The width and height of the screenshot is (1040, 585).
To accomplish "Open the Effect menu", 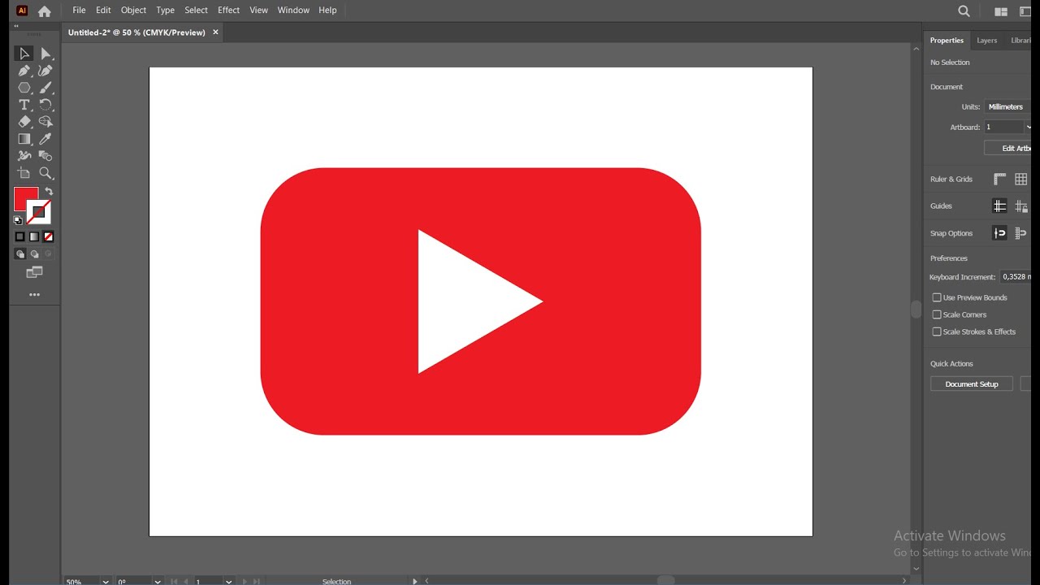I will 228,10.
